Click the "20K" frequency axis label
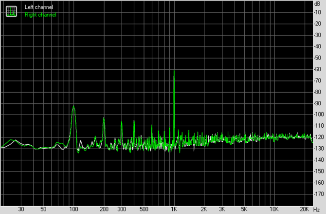This screenshot has width=326, height=214. coord(305,209)
